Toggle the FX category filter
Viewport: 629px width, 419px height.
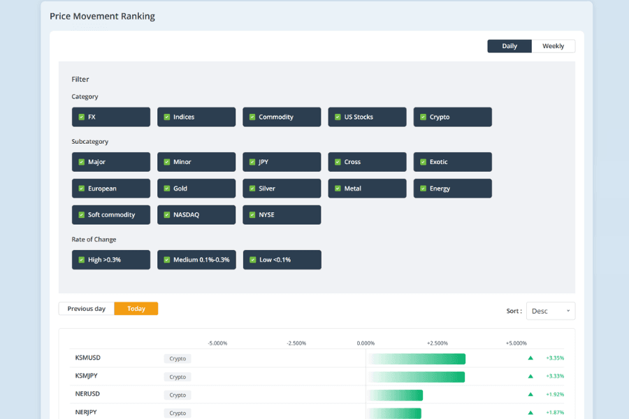click(x=111, y=117)
